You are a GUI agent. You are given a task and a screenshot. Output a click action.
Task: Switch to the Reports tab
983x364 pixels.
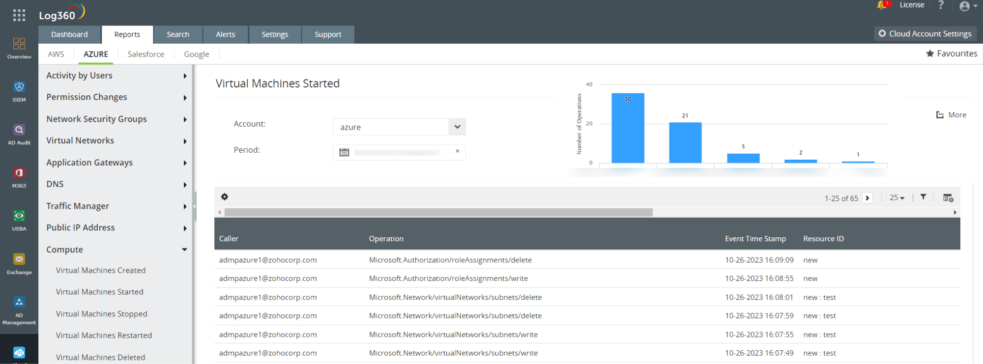127,34
